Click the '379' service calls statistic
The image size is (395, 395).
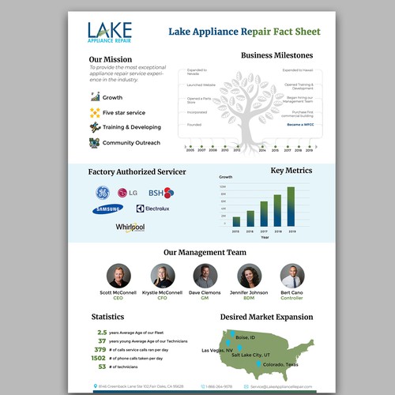[100, 349]
